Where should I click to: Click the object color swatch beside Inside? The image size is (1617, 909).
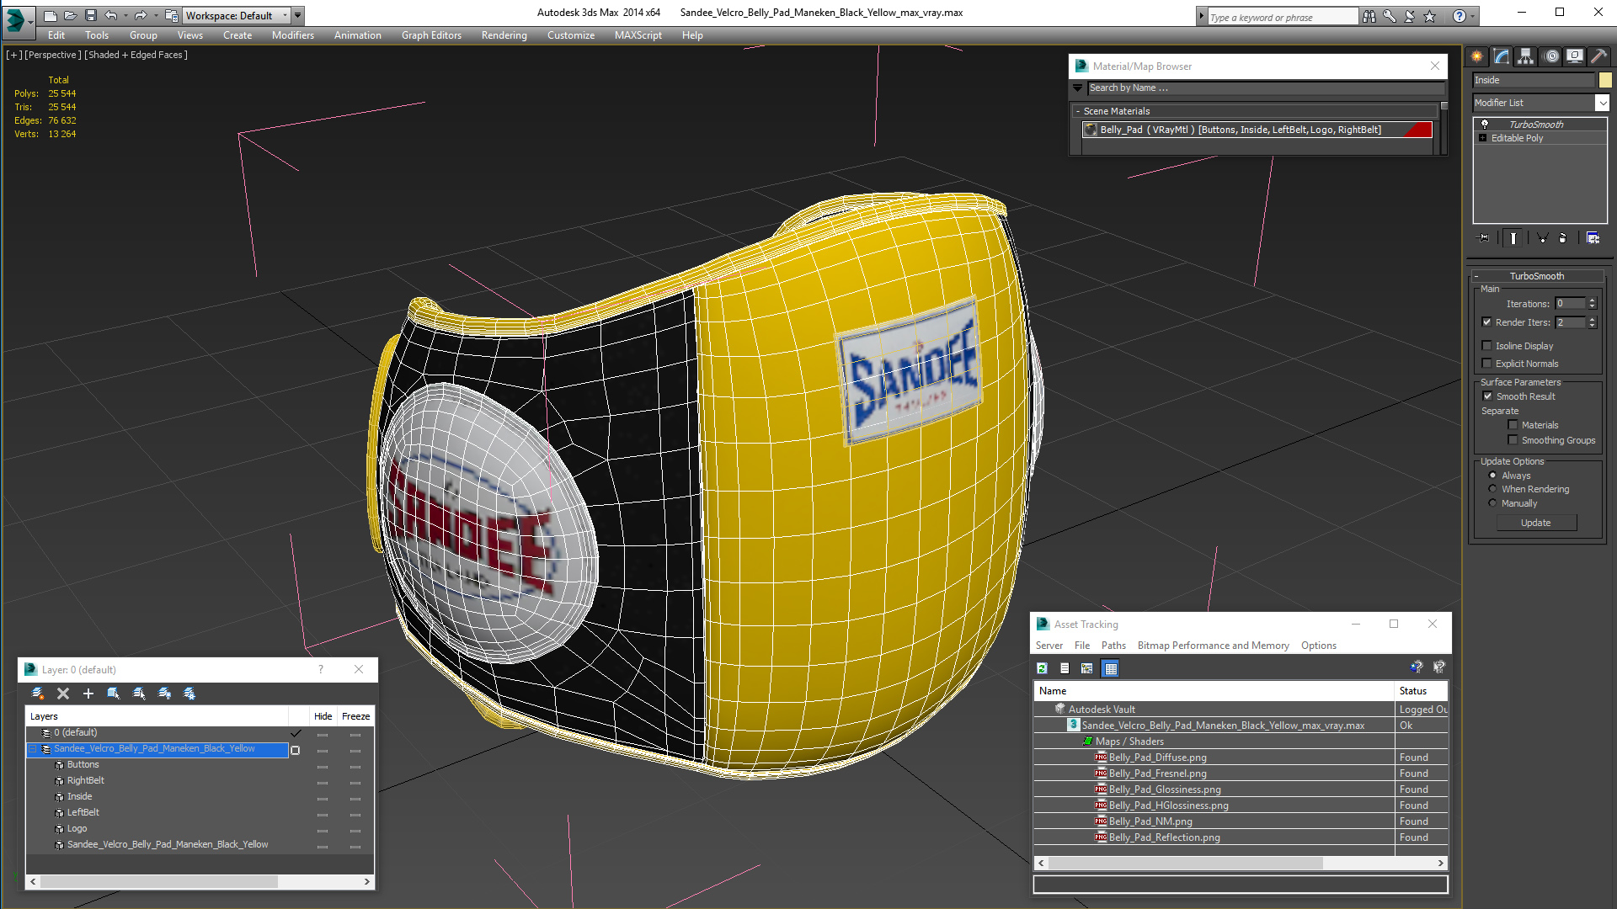point(1605,80)
